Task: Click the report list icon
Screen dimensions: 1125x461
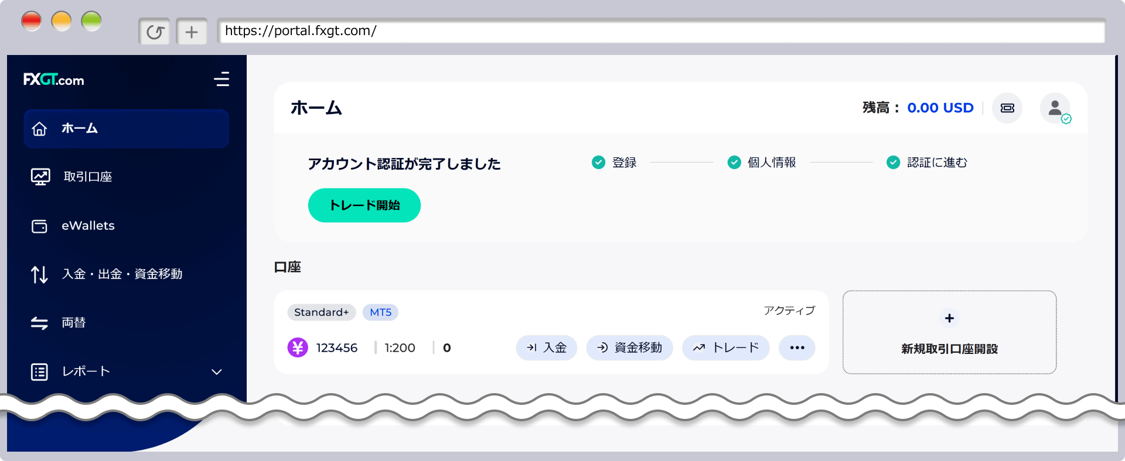Action: (39, 371)
